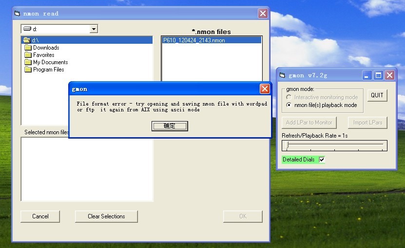Select file P610_120424_2143.nmon
The image size is (405, 248).
click(x=212, y=40)
